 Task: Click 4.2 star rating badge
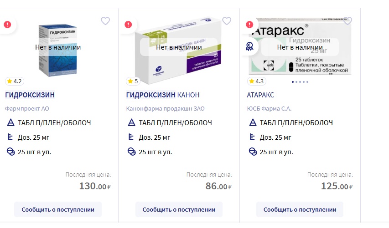pos(14,81)
